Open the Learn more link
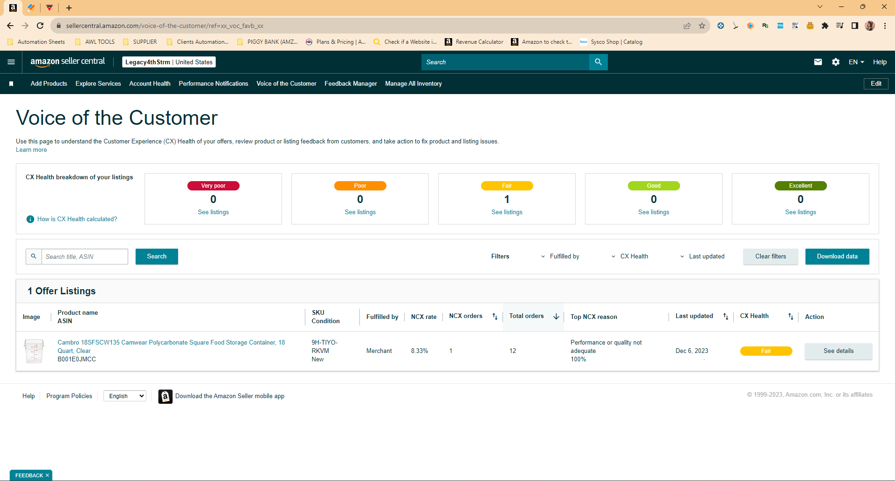Viewport: 895px width, 481px height. (31, 150)
